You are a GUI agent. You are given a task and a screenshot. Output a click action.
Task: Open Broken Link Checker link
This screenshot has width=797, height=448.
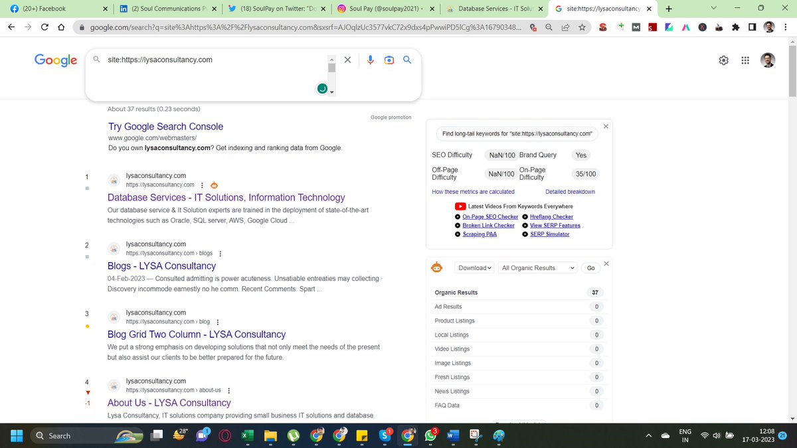click(488, 225)
